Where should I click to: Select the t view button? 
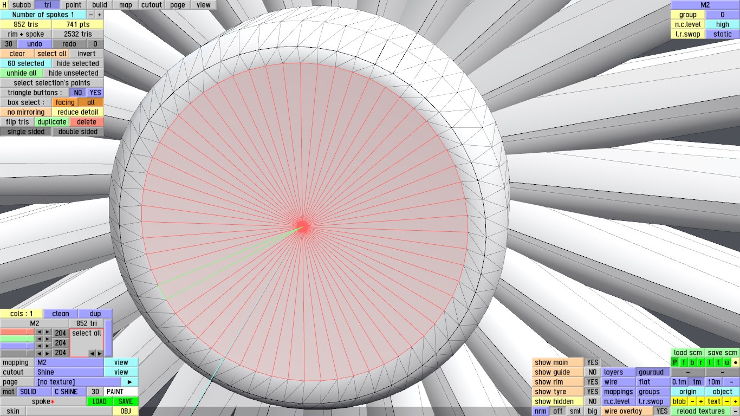718,362
